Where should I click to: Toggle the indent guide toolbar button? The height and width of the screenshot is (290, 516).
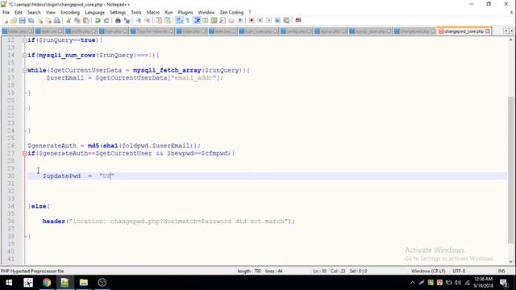coord(197,20)
